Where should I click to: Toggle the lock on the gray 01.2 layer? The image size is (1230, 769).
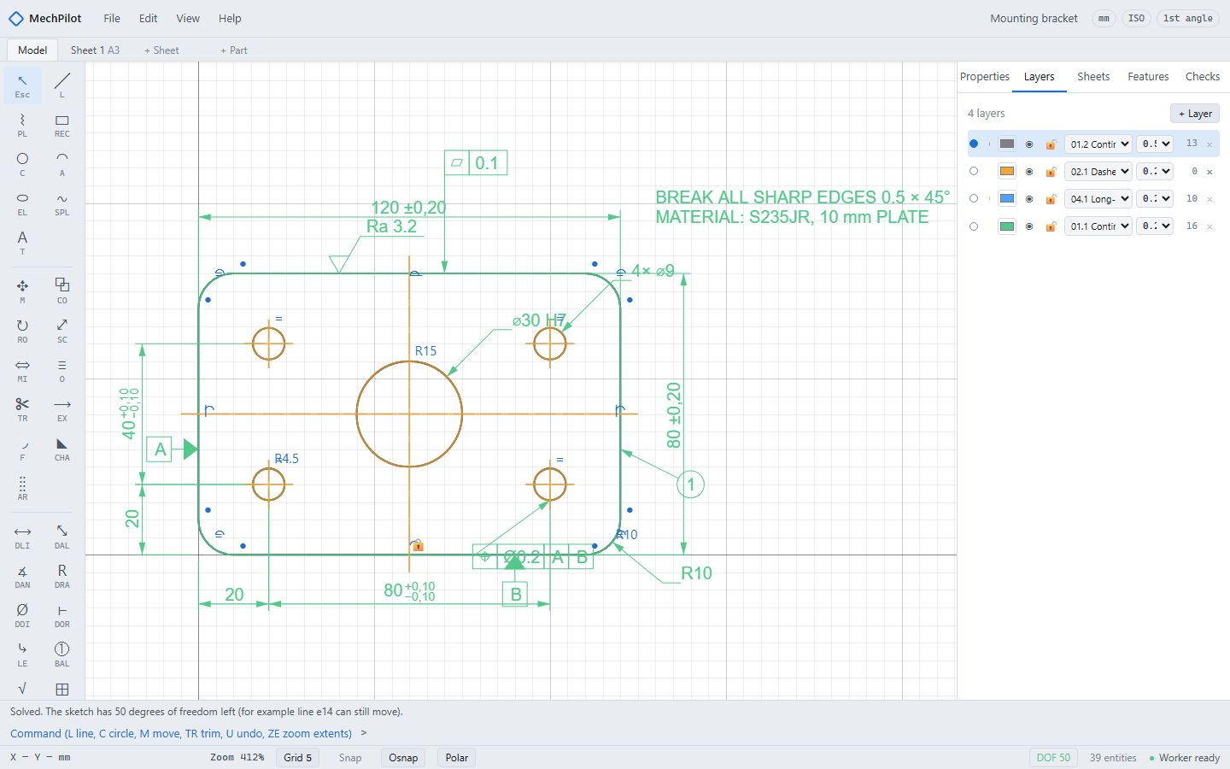[1051, 144]
